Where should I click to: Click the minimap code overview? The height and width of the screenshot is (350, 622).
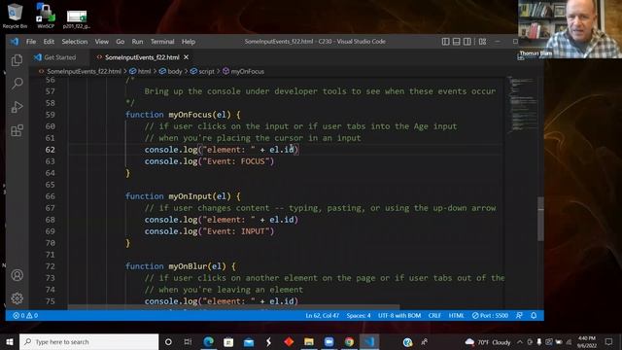tap(523, 105)
